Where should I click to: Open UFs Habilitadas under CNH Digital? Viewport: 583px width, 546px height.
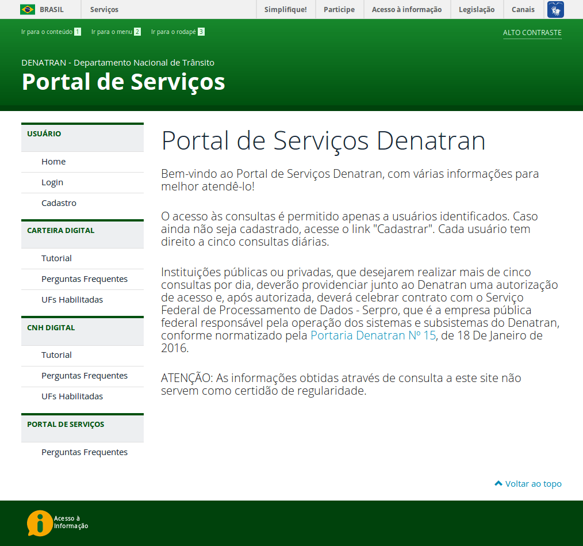(72, 396)
